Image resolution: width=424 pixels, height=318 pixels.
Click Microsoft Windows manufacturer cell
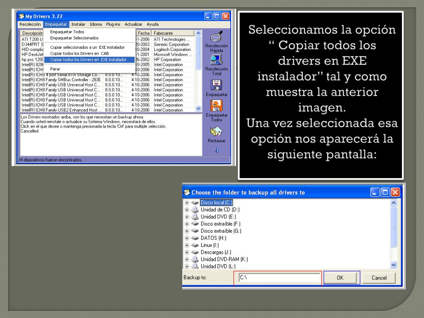(x=173, y=54)
